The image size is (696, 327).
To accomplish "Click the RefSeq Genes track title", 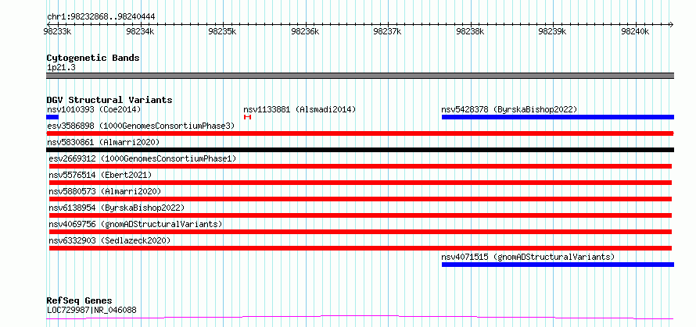I will 79,301.
